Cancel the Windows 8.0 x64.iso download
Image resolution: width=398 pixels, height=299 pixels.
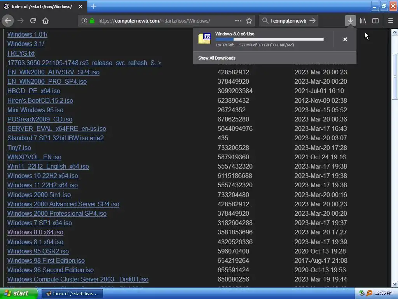point(345,39)
